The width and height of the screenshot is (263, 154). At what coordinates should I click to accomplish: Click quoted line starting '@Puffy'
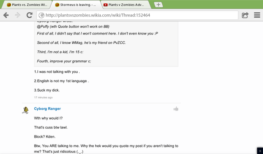pyautogui.click(x=73, y=26)
